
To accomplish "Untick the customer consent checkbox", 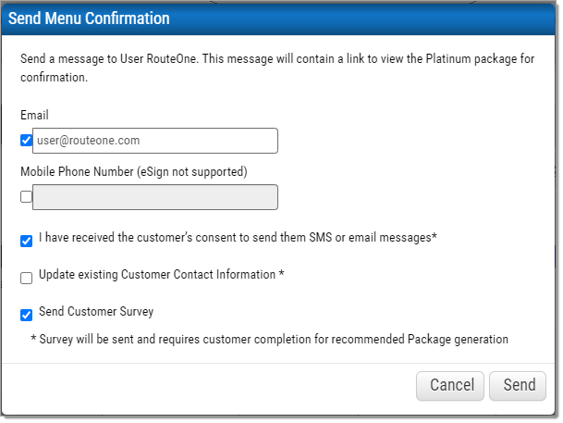I will (26, 241).
